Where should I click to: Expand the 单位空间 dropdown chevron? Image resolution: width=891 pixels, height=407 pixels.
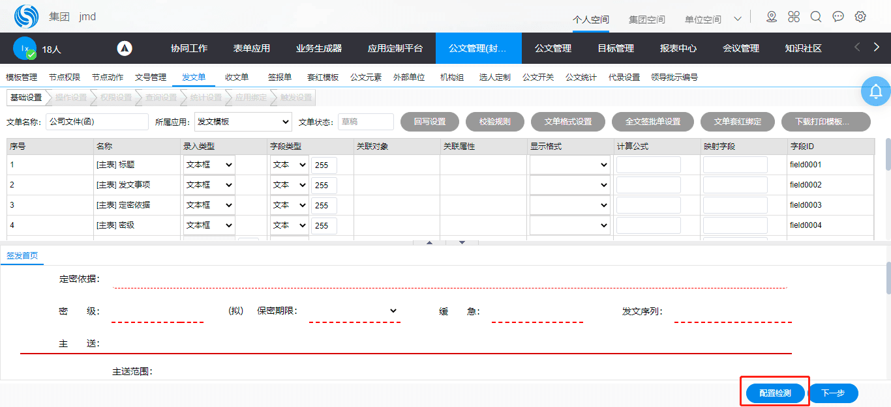pyautogui.click(x=738, y=19)
